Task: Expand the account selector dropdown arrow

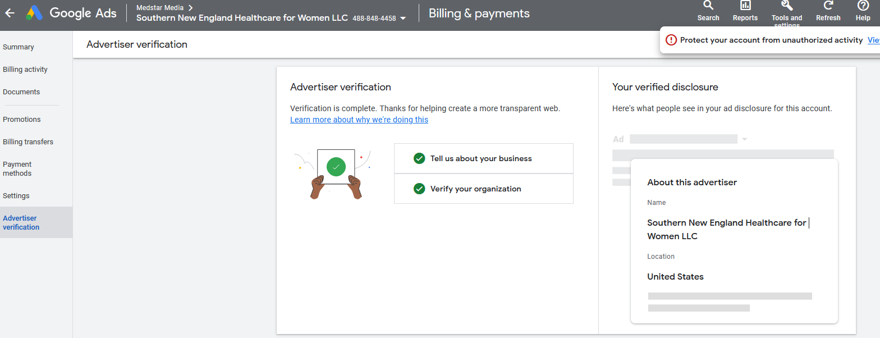Action: tap(403, 19)
